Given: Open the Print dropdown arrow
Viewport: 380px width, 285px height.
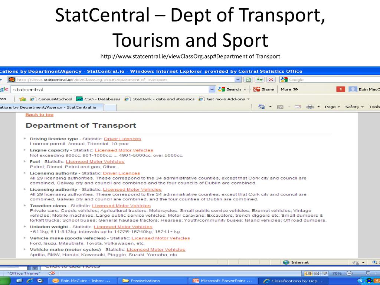Looking at the screenshot, I should click(x=318, y=107).
